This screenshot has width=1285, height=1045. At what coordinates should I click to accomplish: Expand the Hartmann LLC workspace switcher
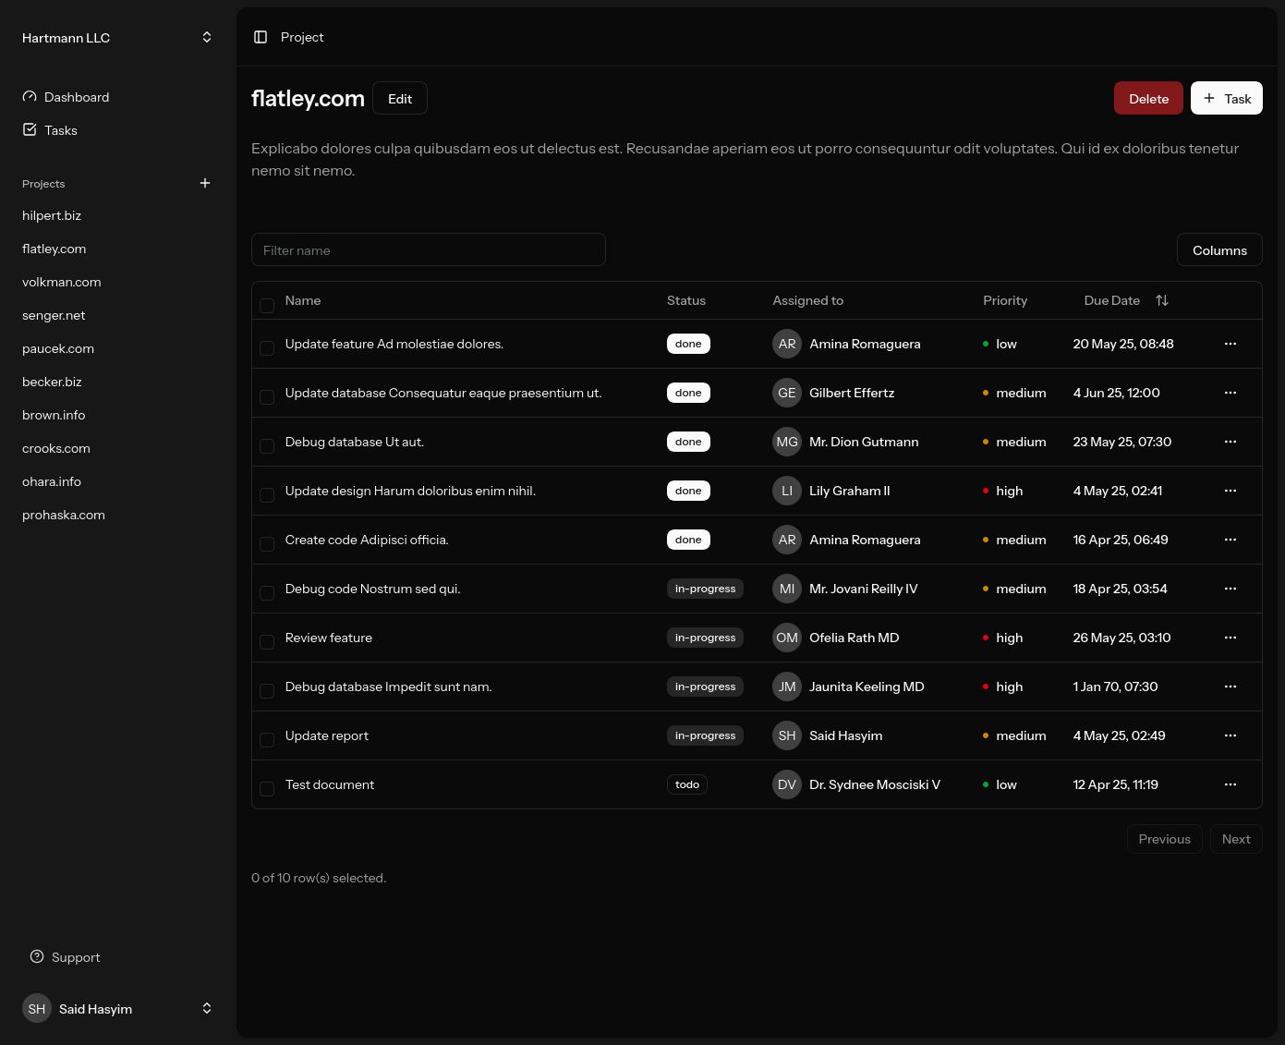click(x=207, y=37)
